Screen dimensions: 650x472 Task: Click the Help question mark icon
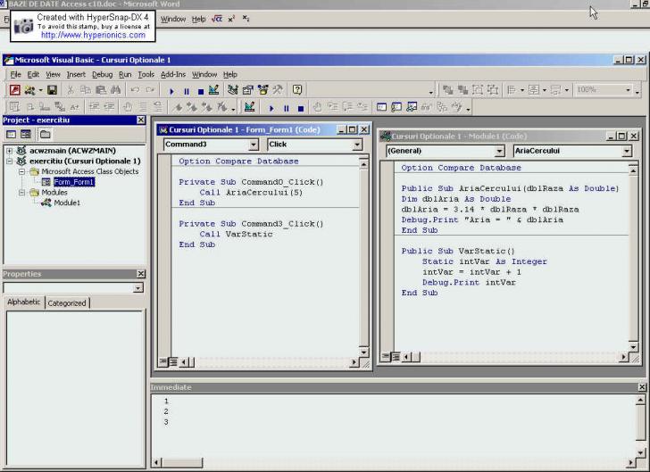click(297, 90)
